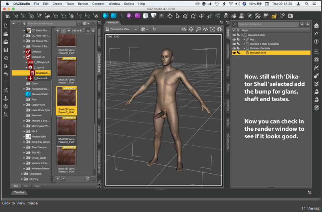Viewport: 322px width, 212px height.
Task: Open macOS Spotlight search in the menu bar
Action: (x=306, y=4)
